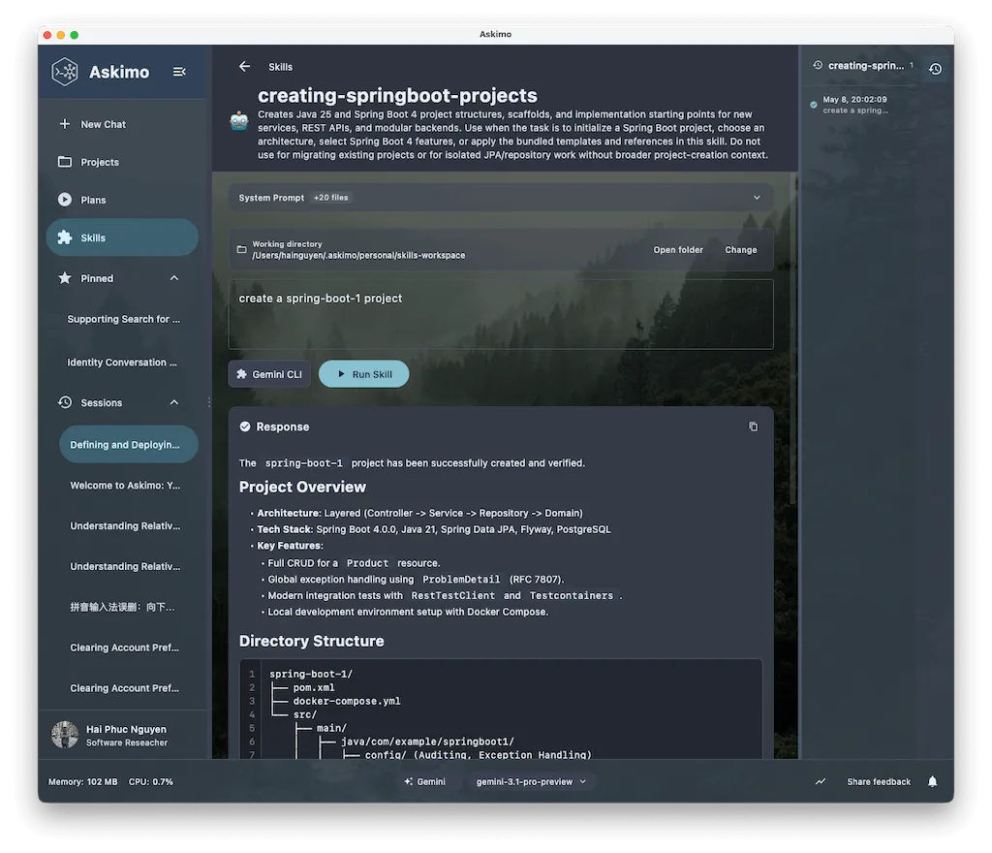The image size is (992, 853).
Task: Click the Run Skill button
Action: [364, 374]
